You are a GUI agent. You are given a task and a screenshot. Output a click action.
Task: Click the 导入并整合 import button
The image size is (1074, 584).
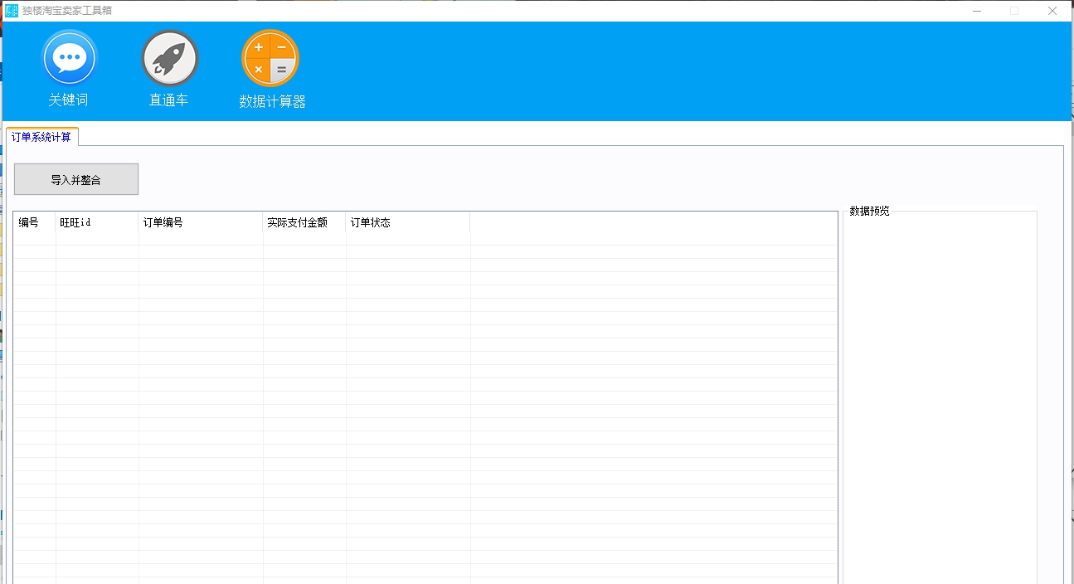pos(75,178)
